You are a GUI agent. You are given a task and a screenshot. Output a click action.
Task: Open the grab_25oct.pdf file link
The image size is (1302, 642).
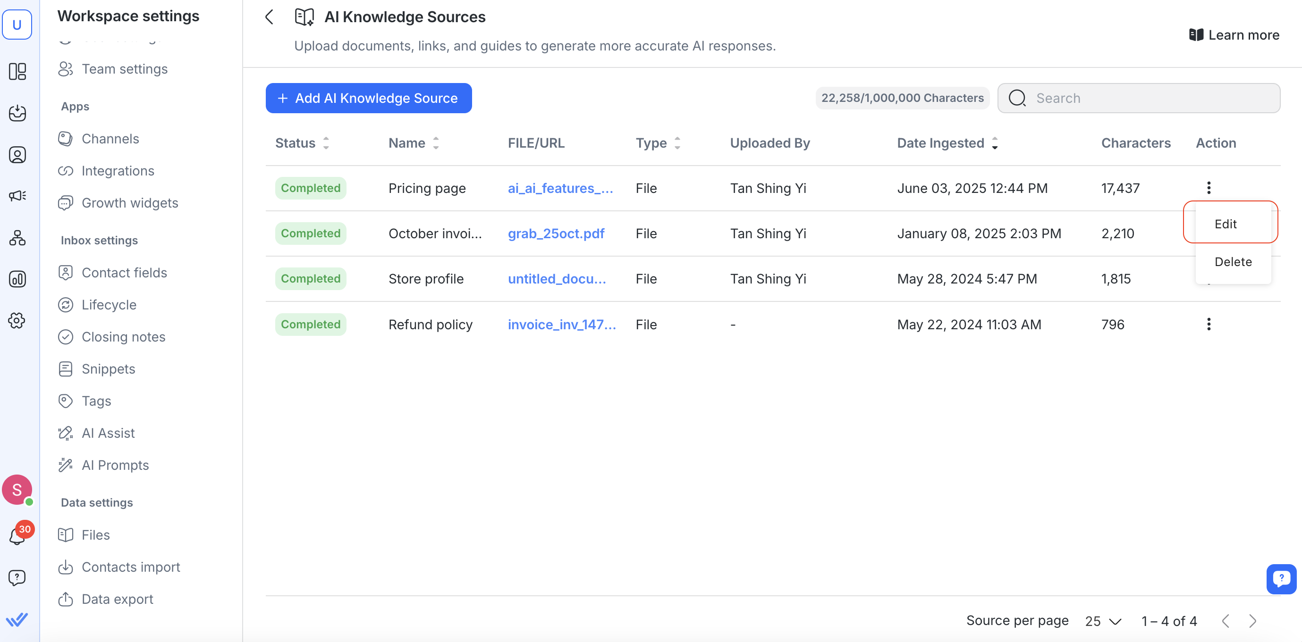point(556,233)
